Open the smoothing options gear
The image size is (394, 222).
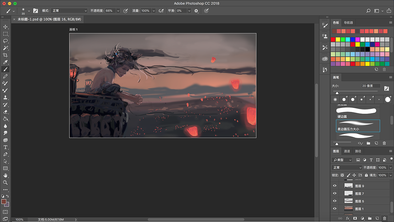(196, 11)
